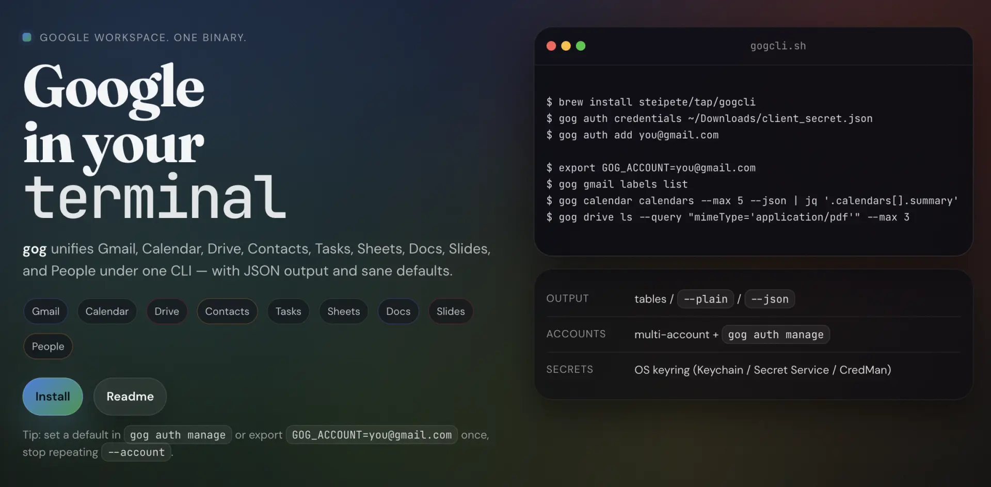991x487 pixels.
Task: Click the Docs pill
Action: pos(398,311)
